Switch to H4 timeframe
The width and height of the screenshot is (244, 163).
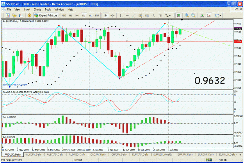tap(77, 15)
